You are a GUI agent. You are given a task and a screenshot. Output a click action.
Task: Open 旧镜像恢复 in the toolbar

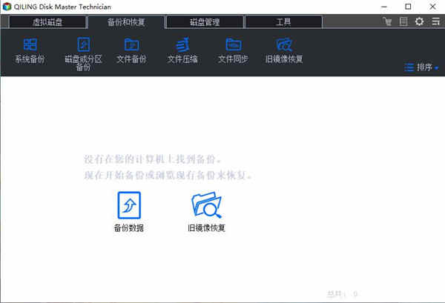(x=284, y=50)
